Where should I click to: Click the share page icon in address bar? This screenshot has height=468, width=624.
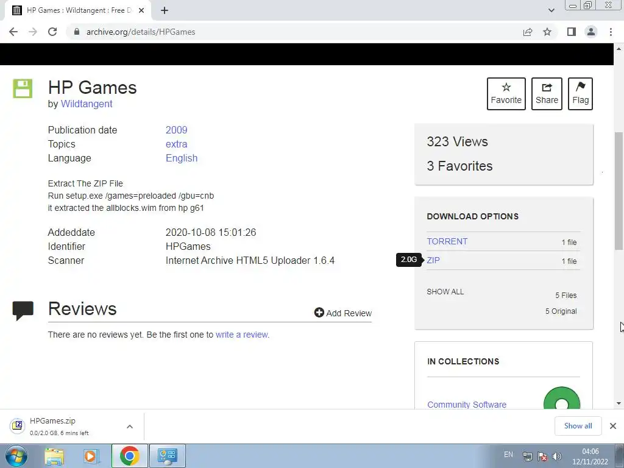pyautogui.click(x=528, y=32)
